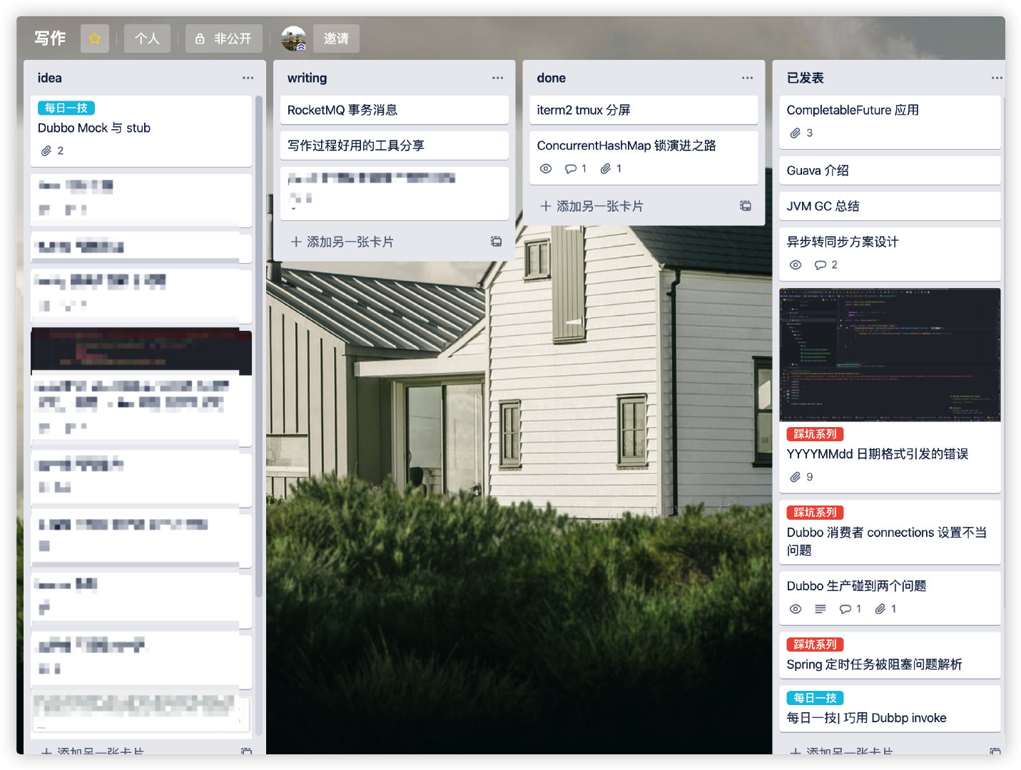Change visibility via 非公开 button
1021x770 pixels.
coord(224,38)
